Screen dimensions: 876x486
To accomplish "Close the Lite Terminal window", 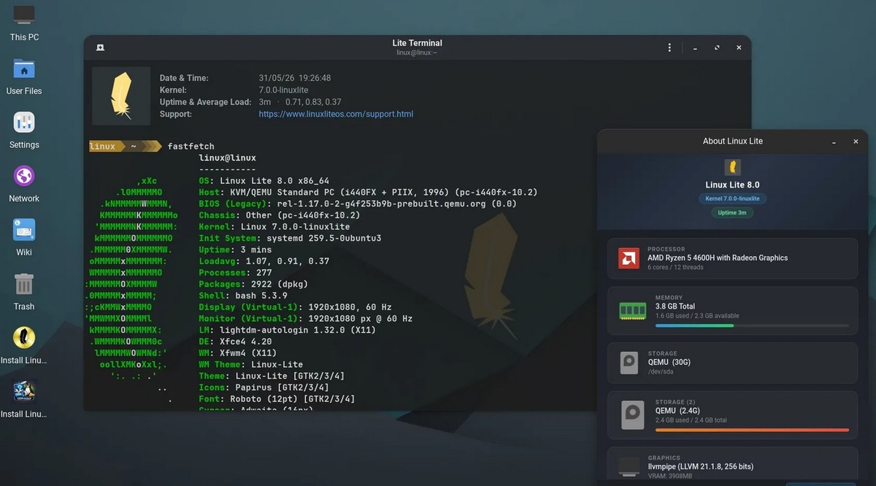I will 739,47.
